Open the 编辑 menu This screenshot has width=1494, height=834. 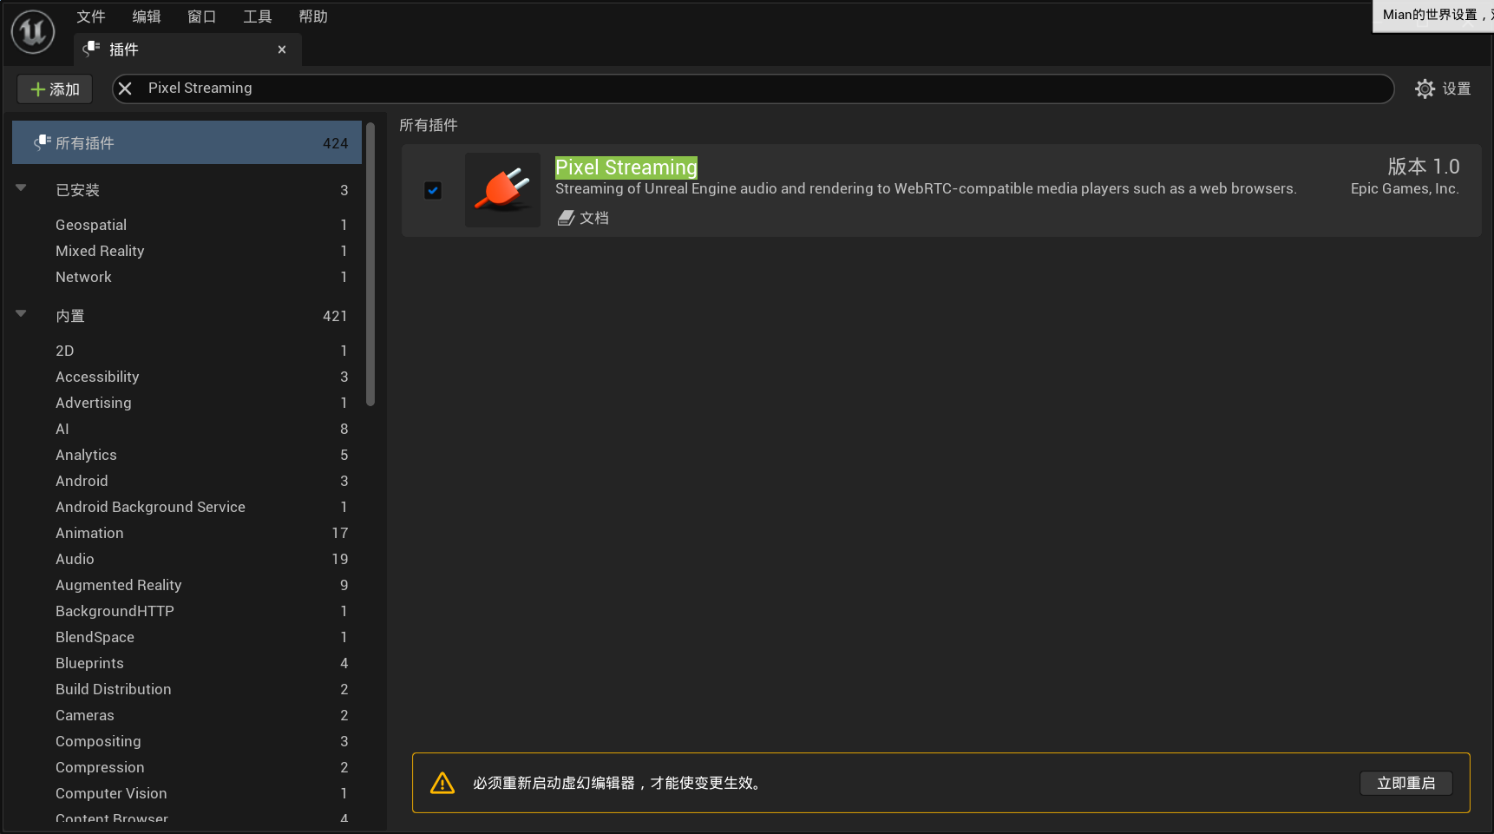(147, 16)
